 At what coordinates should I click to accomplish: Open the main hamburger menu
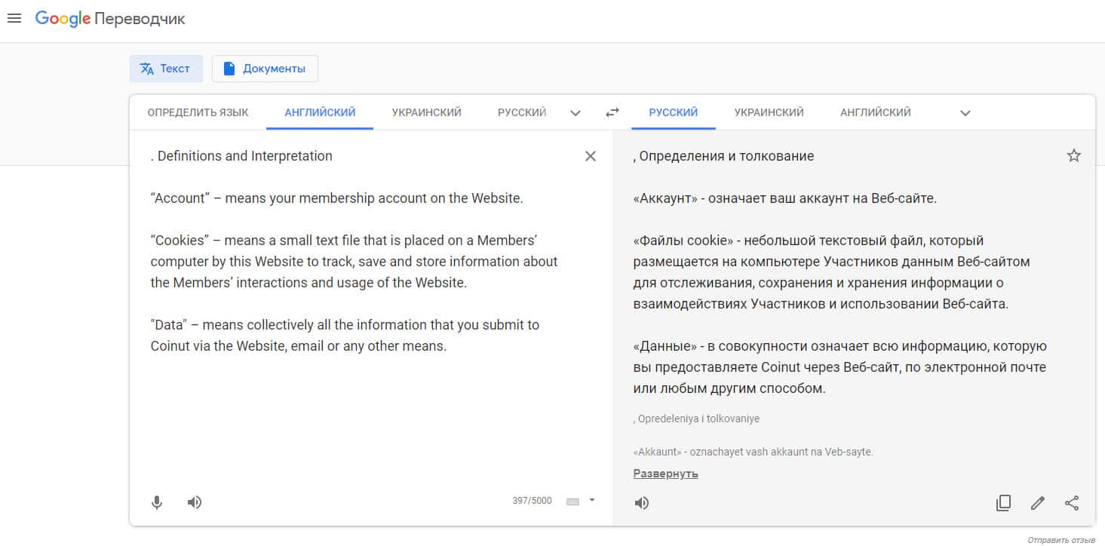[x=14, y=19]
